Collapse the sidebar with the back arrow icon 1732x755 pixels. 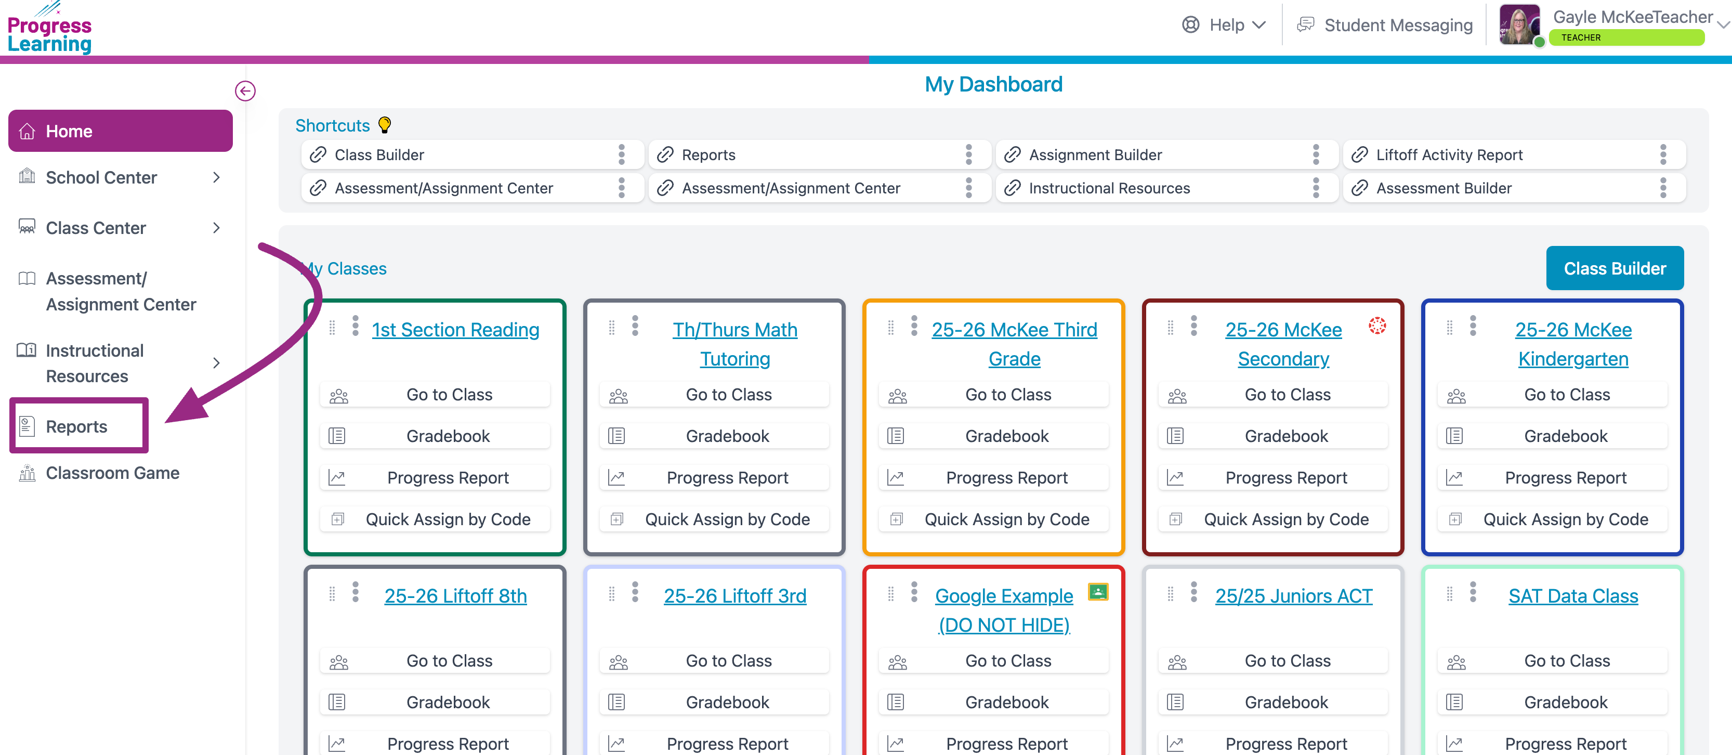point(245,91)
